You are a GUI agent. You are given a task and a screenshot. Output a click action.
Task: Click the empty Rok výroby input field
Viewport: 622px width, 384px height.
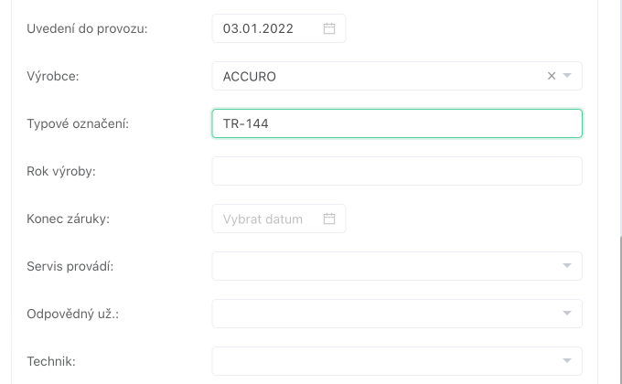396,171
